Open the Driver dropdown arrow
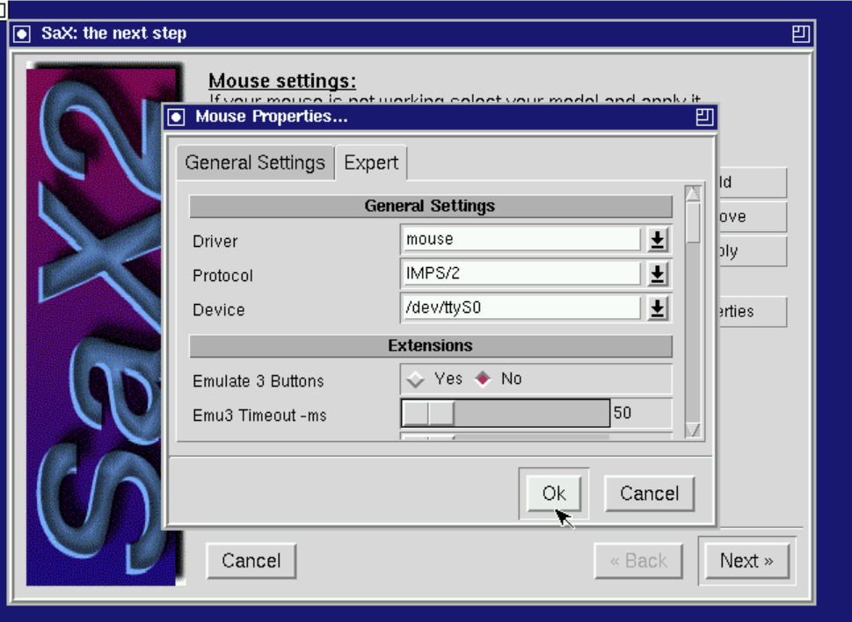852x622 pixels. click(658, 239)
